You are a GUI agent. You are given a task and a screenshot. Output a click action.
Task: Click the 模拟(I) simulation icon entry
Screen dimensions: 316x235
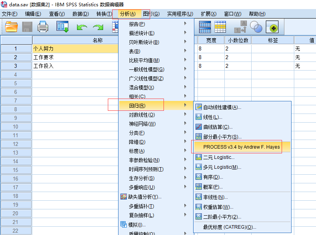click(133, 224)
